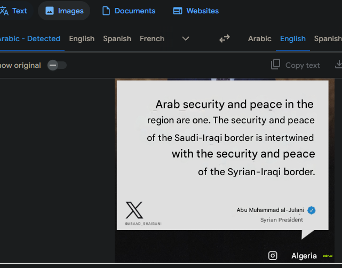Screen dimensions: 342x268
Task: Click the Copy text button
Action: pos(296,65)
